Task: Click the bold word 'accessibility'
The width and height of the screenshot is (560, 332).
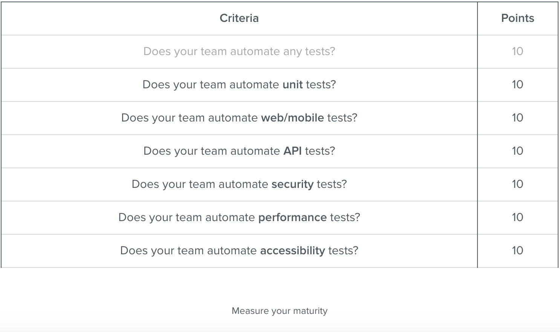Action: pos(292,251)
